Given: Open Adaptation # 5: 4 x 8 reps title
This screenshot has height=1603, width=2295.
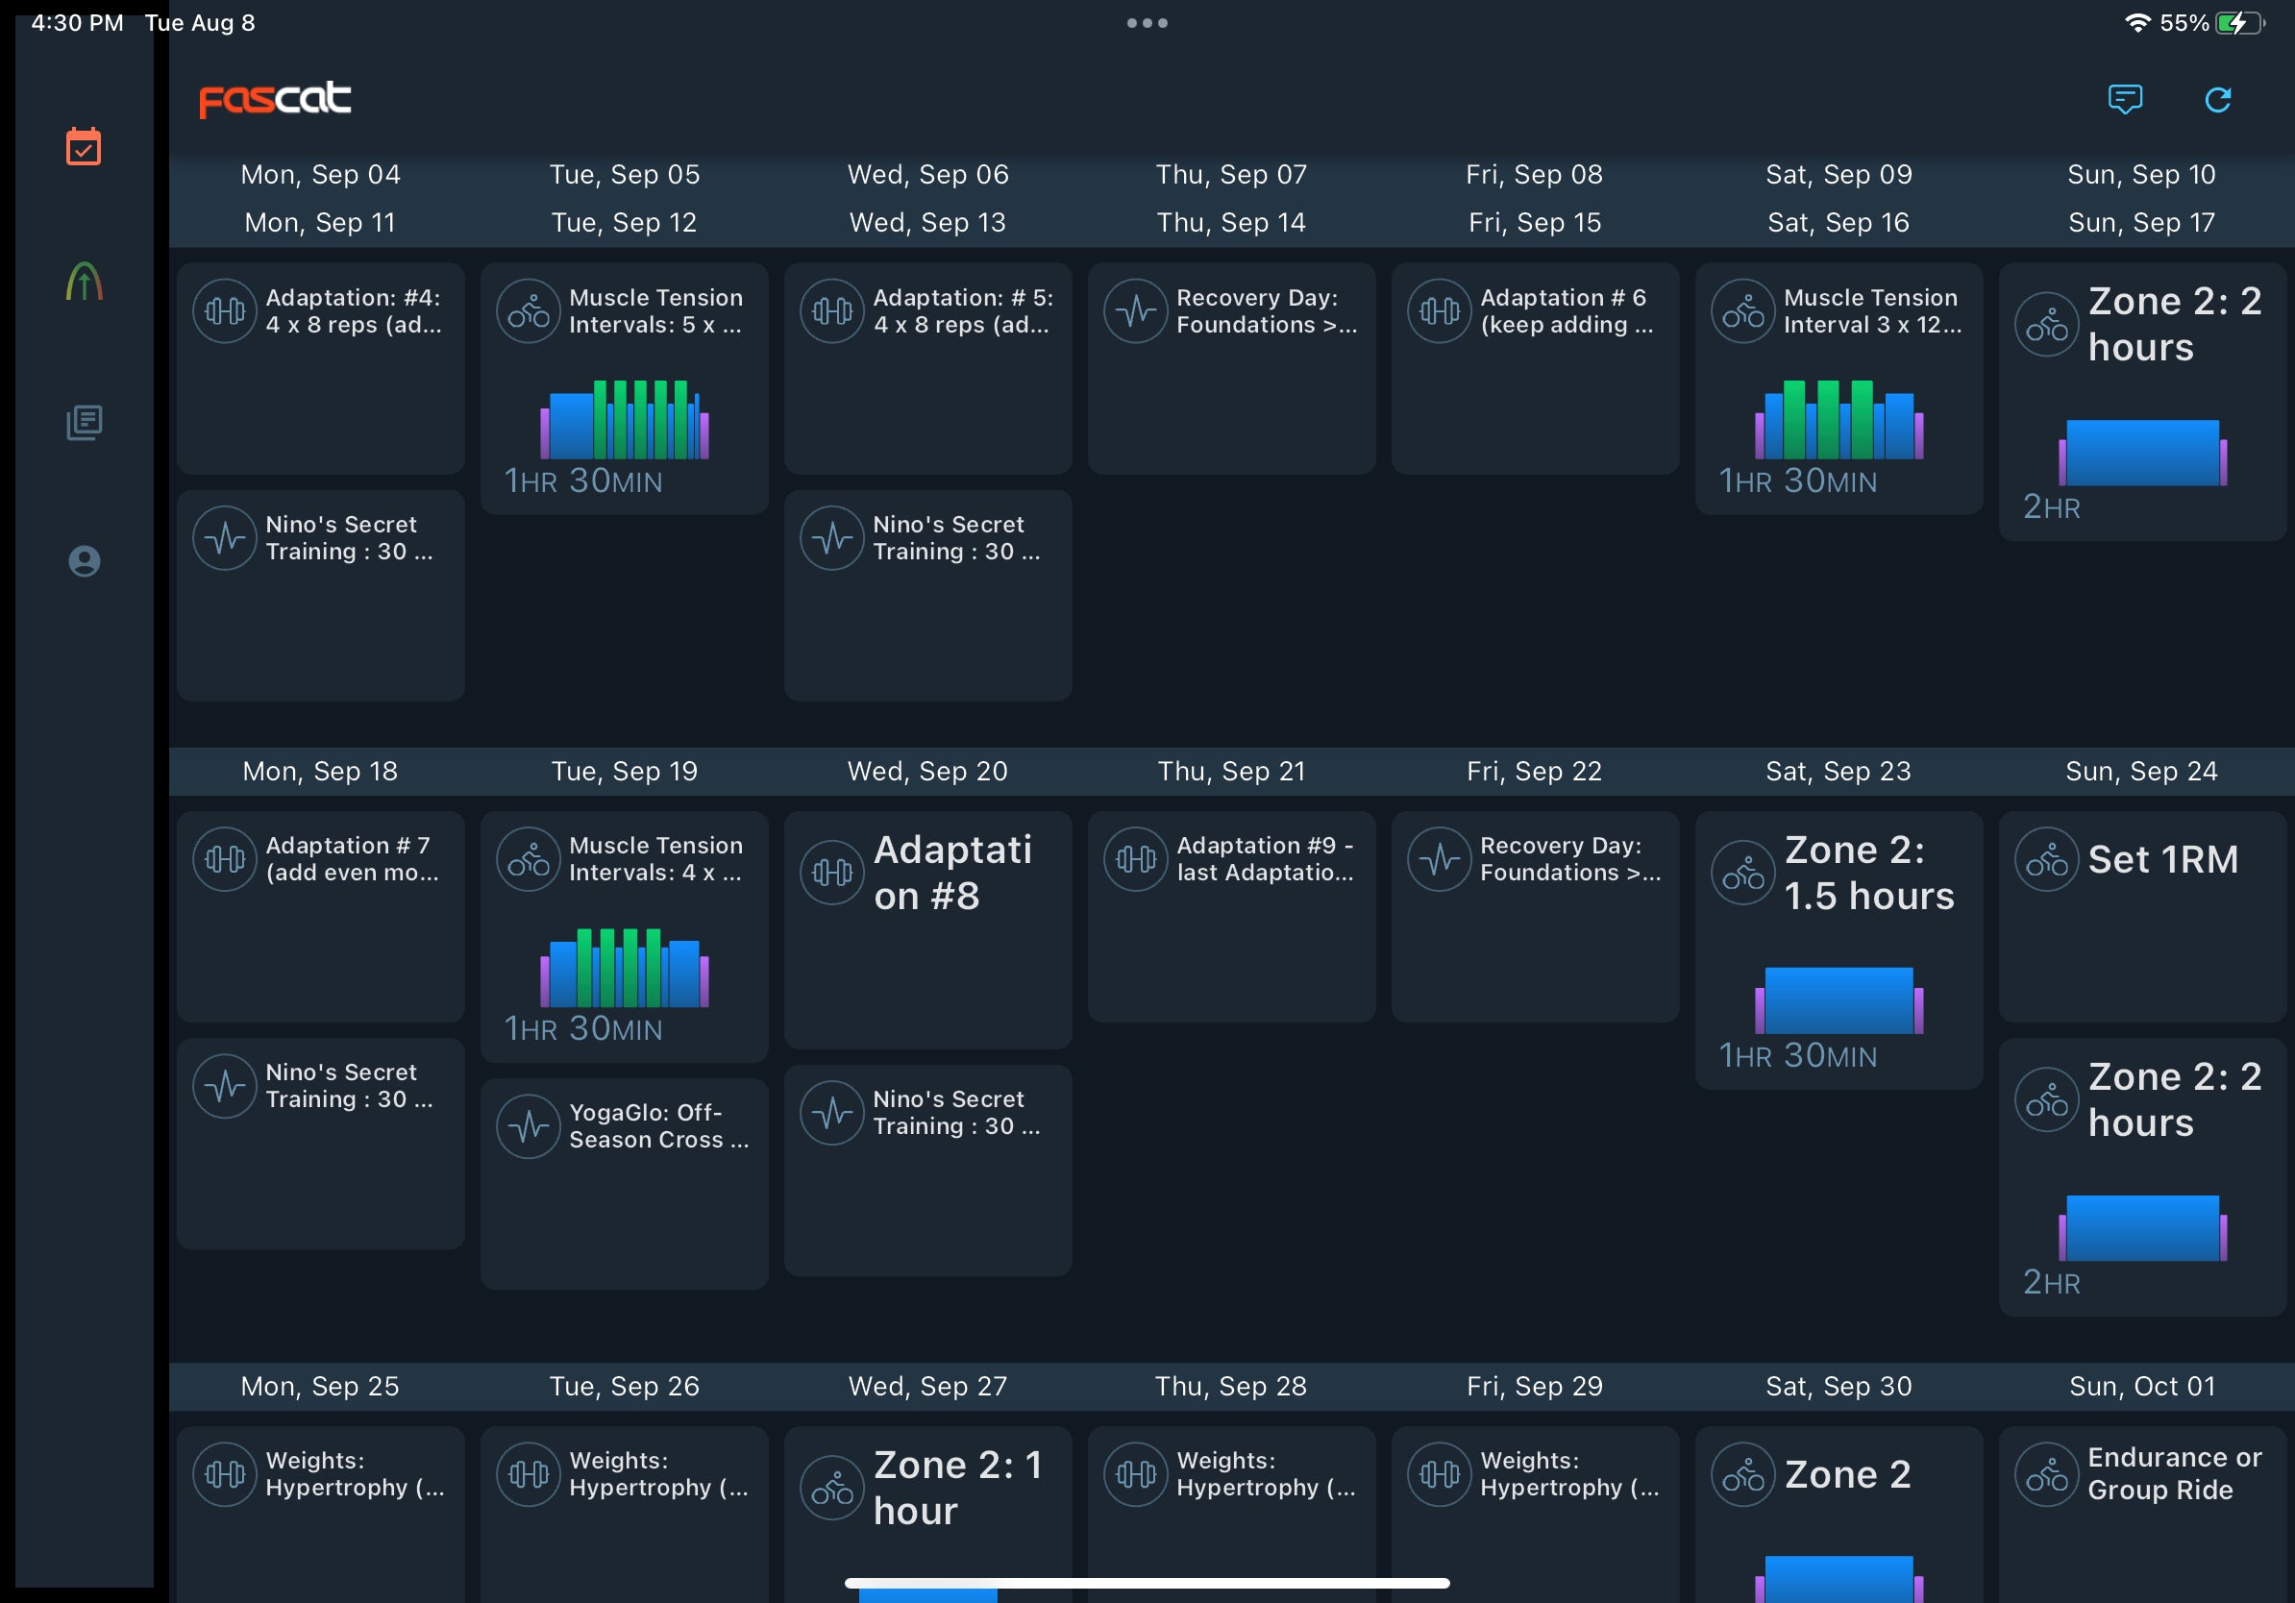Looking at the screenshot, I should pyautogui.click(x=964, y=310).
